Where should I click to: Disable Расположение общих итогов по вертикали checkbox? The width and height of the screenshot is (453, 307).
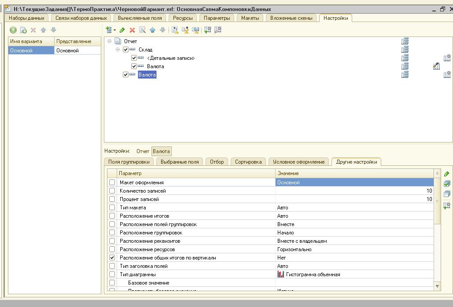(112, 258)
